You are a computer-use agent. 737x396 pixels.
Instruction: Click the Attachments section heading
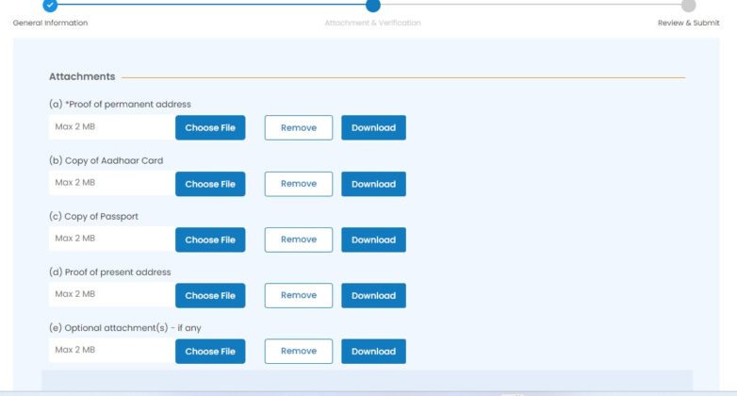coord(82,76)
